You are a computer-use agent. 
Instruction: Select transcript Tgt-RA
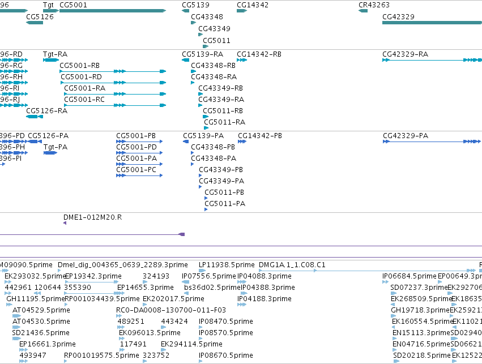[x=55, y=54]
